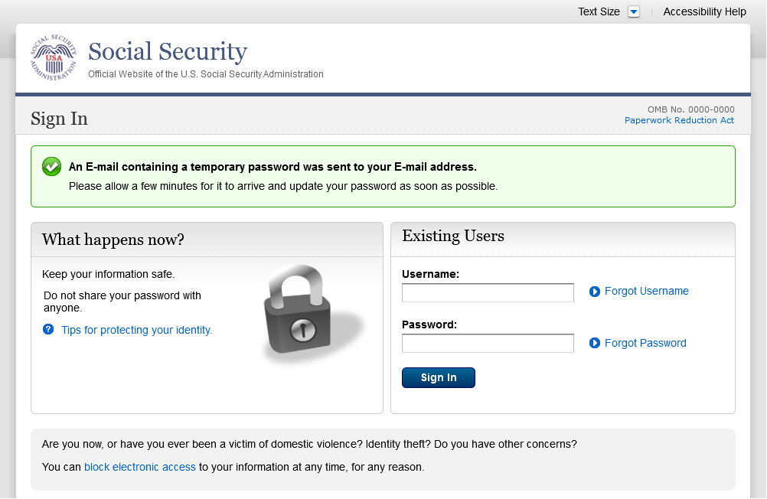Click the arrow icon beside Forgot Password
The width and height of the screenshot is (767, 499).
595,344
